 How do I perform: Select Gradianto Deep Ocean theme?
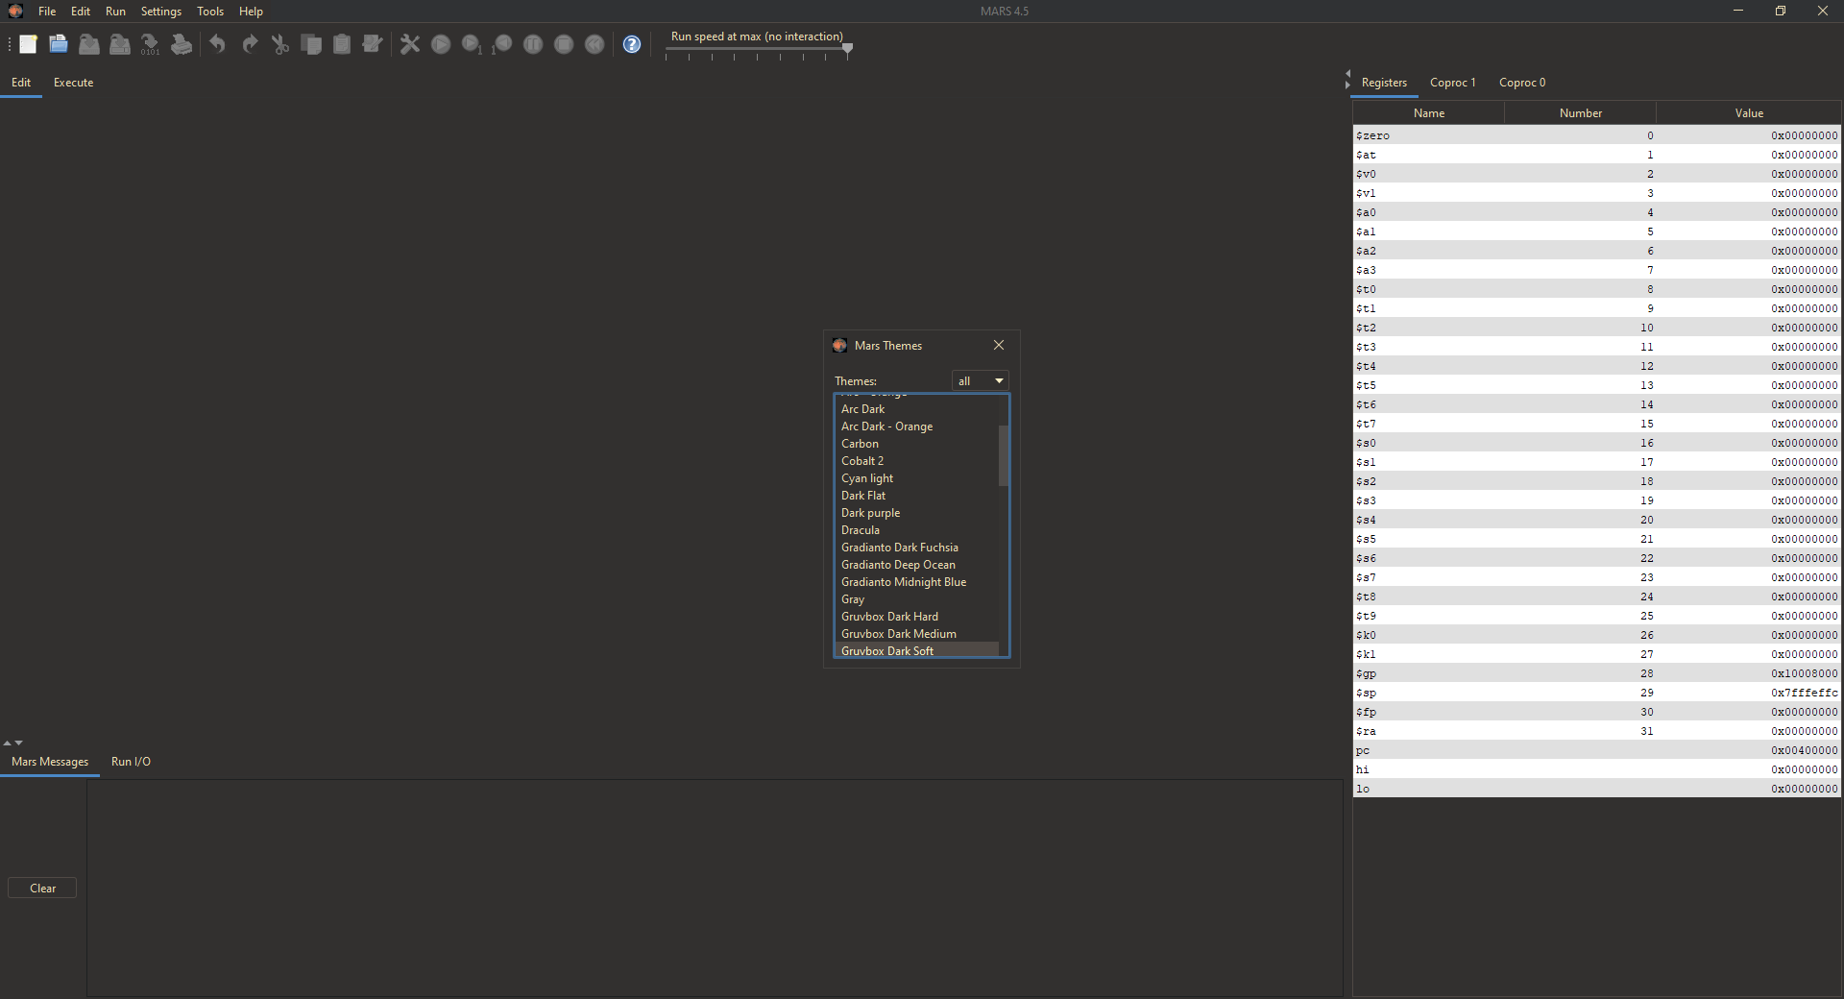917,565
